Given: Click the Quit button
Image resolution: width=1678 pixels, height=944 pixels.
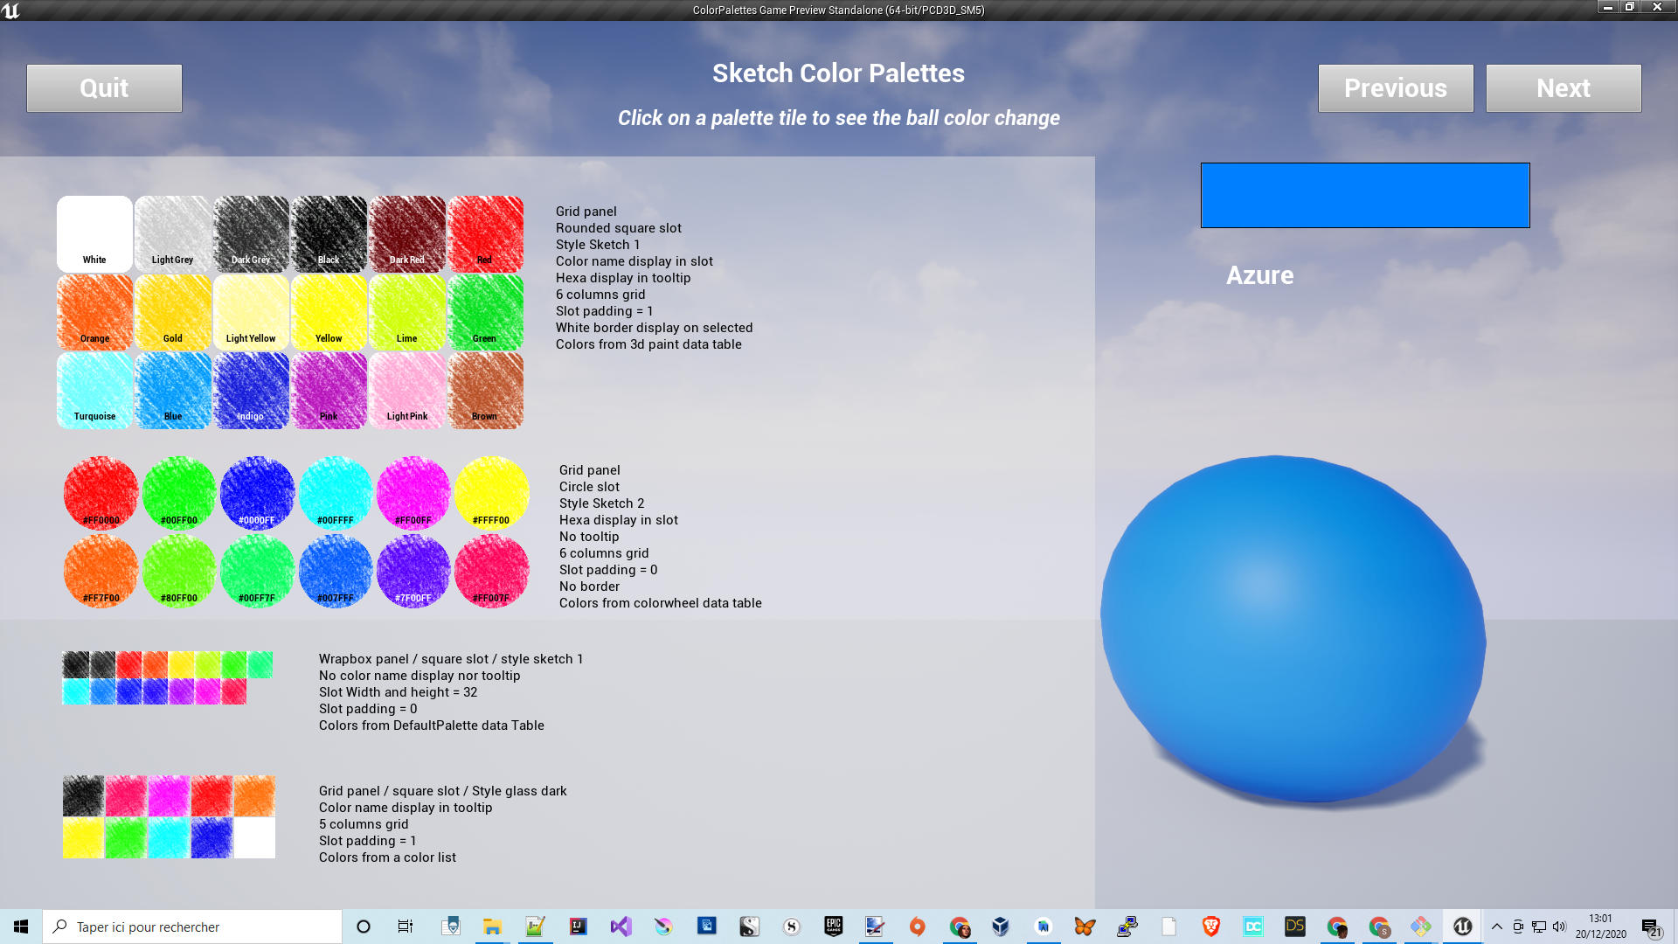Looking at the screenshot, I should pyautogui.click(x=104, y=88).
